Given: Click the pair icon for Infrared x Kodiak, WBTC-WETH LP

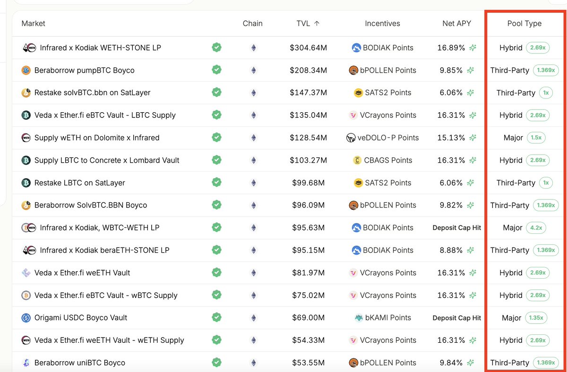Looking at the screenshot, I should 29,228.
